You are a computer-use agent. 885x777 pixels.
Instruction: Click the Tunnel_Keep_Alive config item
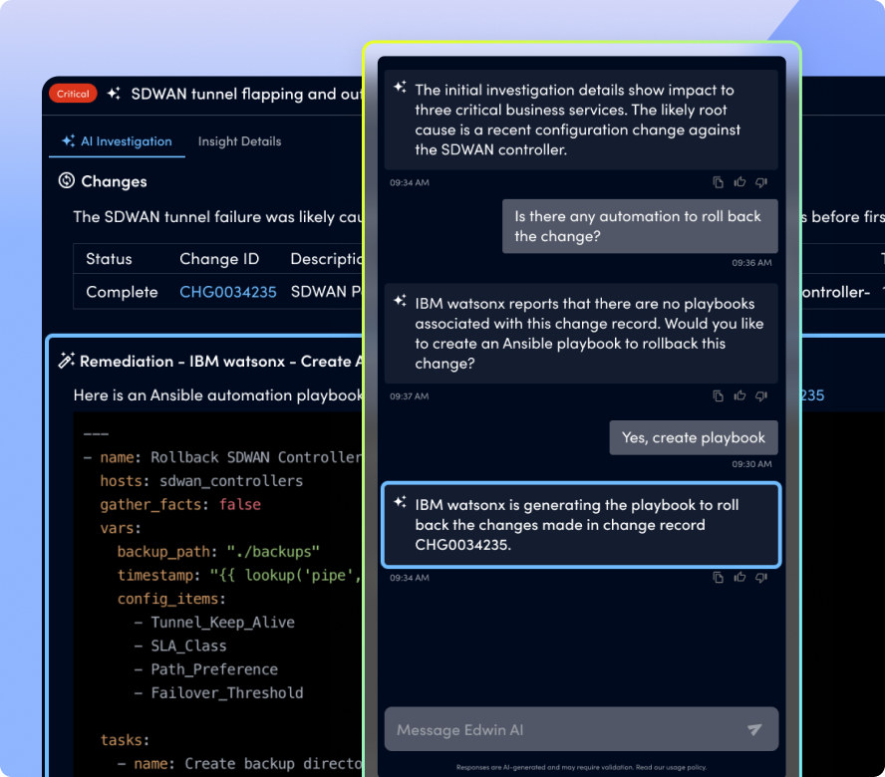click(222, 623)
